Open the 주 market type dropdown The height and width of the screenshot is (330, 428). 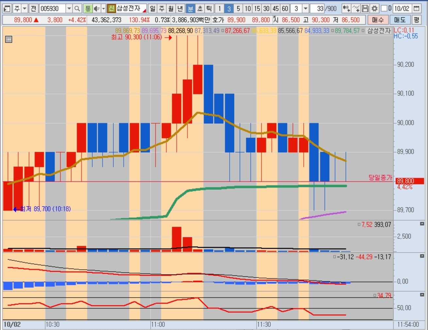click(25, 8)
